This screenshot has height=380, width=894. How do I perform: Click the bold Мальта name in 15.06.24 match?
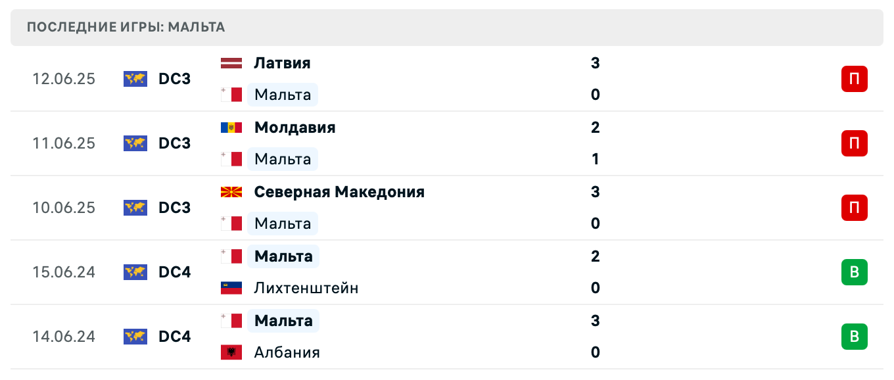tap(283, 256)
